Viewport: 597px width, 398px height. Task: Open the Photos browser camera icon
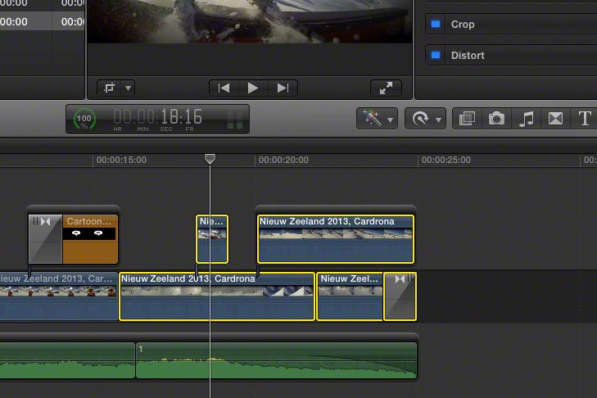pos(496,119)
